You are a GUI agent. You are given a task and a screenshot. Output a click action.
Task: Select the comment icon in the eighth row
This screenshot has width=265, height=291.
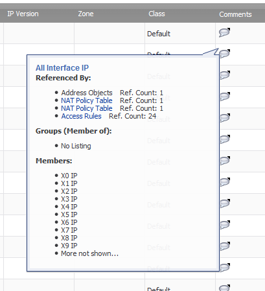[x=225, y=182]
